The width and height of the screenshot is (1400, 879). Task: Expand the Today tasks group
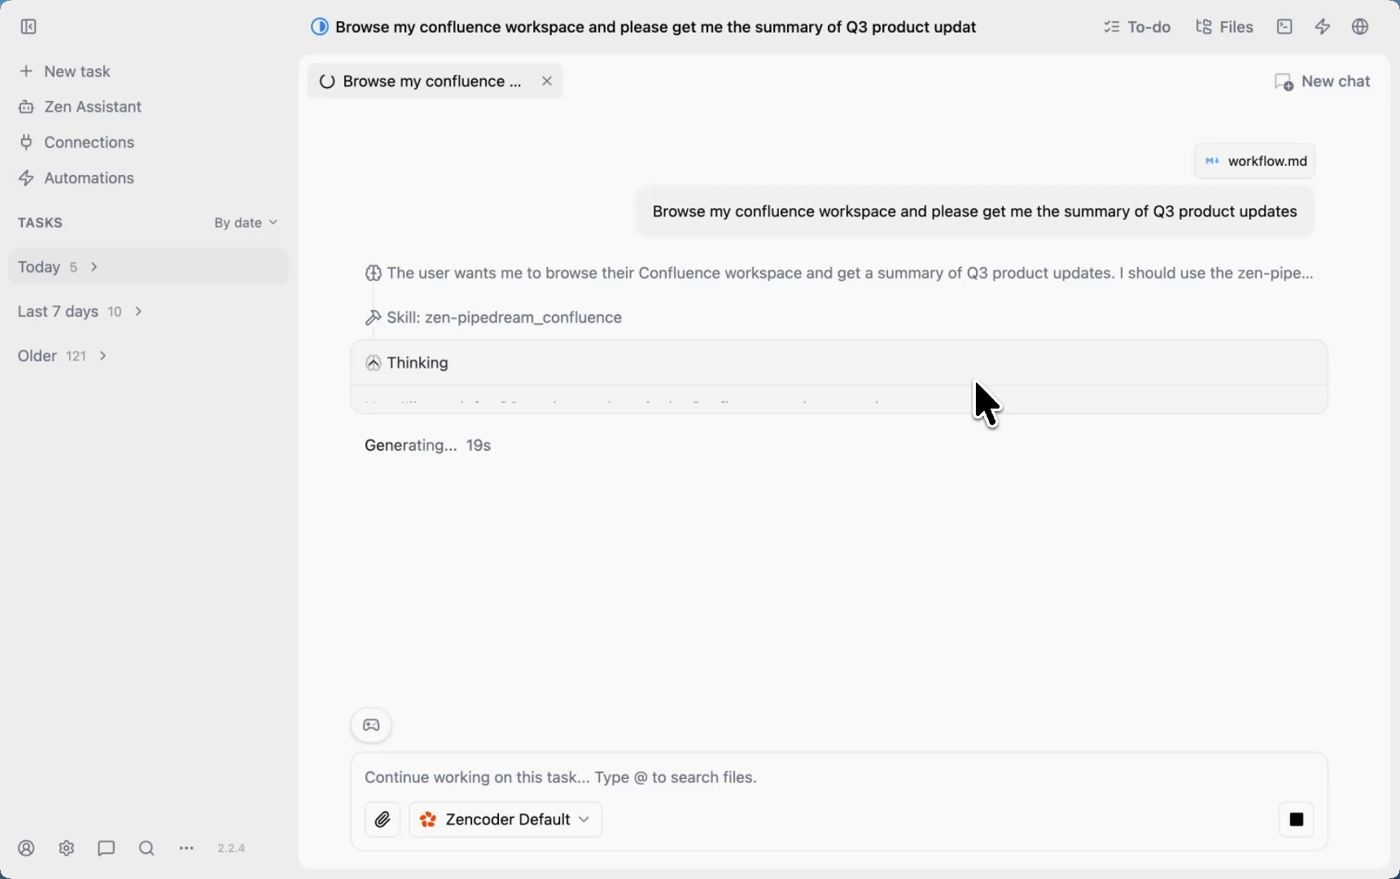pyautogui.click(x=148, y=267)
